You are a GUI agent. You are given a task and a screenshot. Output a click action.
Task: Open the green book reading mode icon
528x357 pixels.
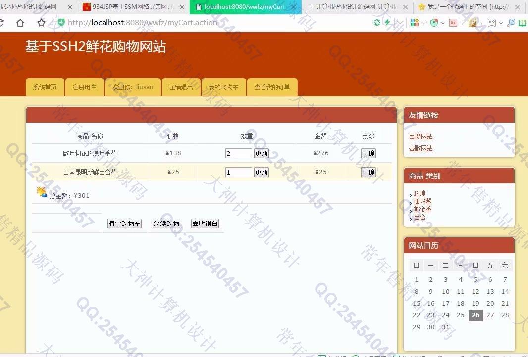(x=522, y=23)
